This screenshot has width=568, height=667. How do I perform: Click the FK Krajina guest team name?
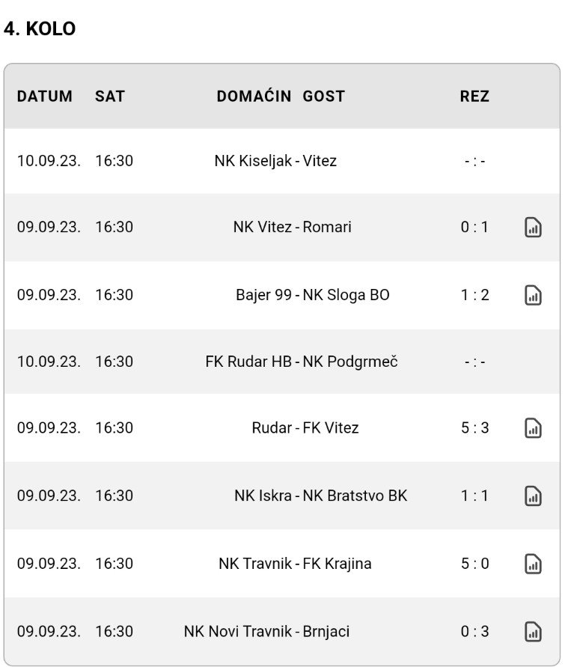point(338,564)
